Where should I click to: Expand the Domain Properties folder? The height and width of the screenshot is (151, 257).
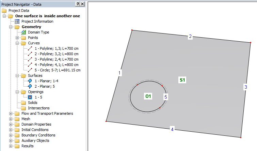tap(11, 124)
